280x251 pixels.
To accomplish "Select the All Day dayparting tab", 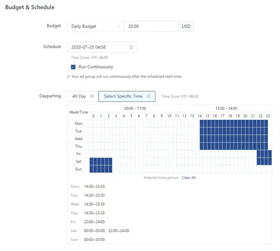I will [x=79, y=96].
